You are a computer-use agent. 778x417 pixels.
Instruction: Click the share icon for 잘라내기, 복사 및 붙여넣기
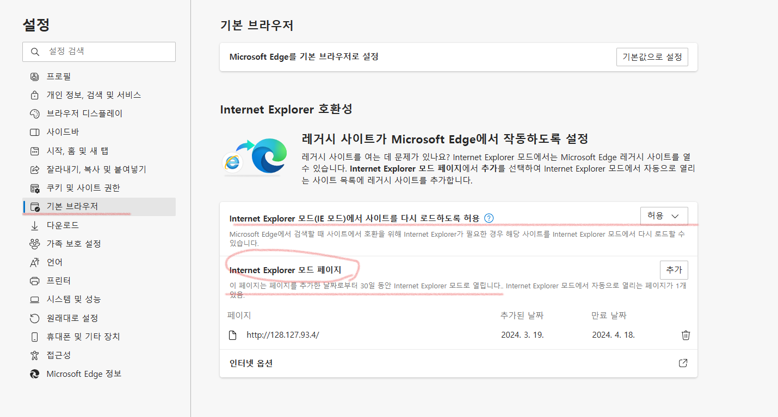coord(35,169)
